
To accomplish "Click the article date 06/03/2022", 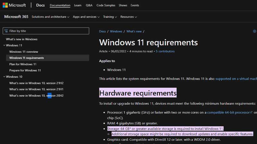I will pos(118,51).
